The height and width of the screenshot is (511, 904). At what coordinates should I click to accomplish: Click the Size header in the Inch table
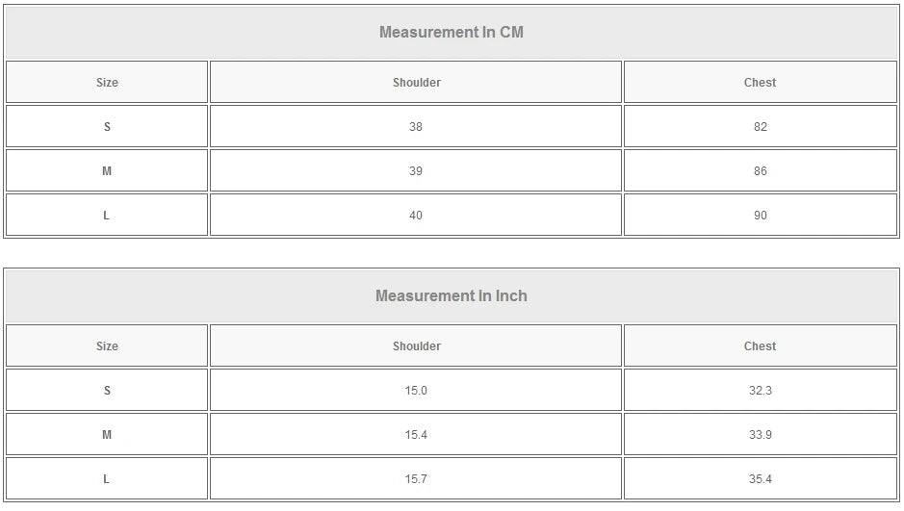[x=107, y=346]
